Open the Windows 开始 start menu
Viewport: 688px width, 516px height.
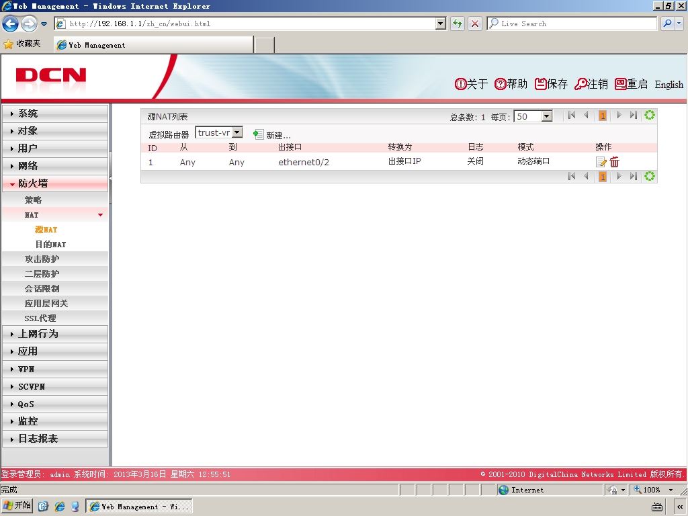pyautogui.click(x=17, y=506)
